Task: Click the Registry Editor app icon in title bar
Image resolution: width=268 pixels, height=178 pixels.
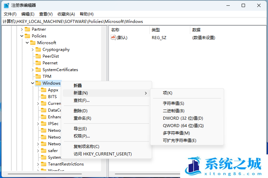Action: (x=6, y=5)
